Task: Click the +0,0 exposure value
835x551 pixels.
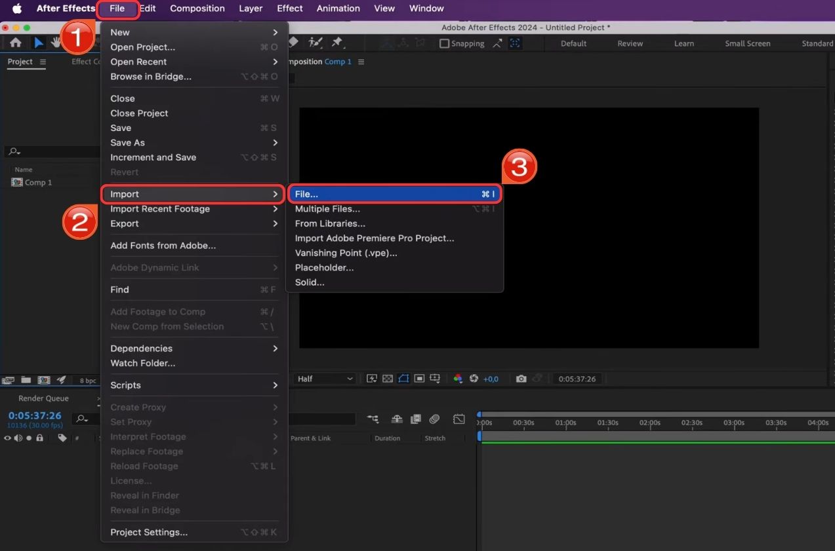Action: click(491, 379)
